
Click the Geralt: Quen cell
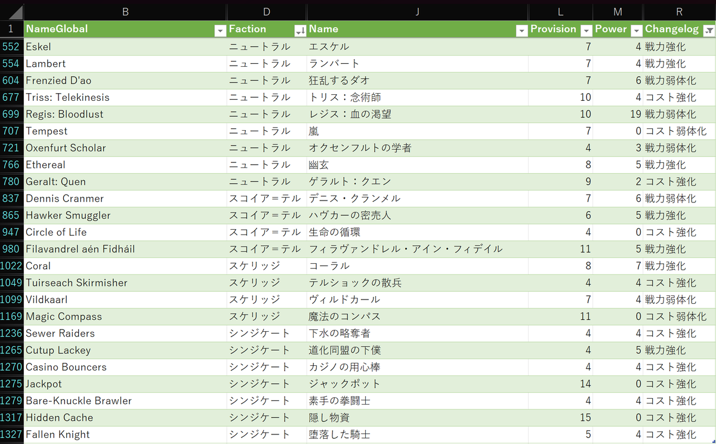[x=125, y=181]
